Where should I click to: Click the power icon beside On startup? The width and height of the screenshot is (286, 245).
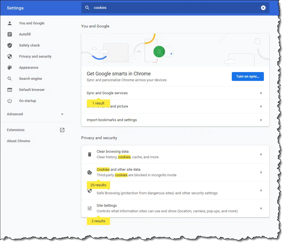(x=10, y=101)
